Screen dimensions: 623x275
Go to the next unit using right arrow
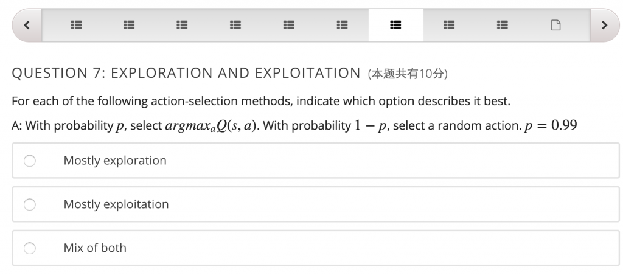click(x=604, y=26)
